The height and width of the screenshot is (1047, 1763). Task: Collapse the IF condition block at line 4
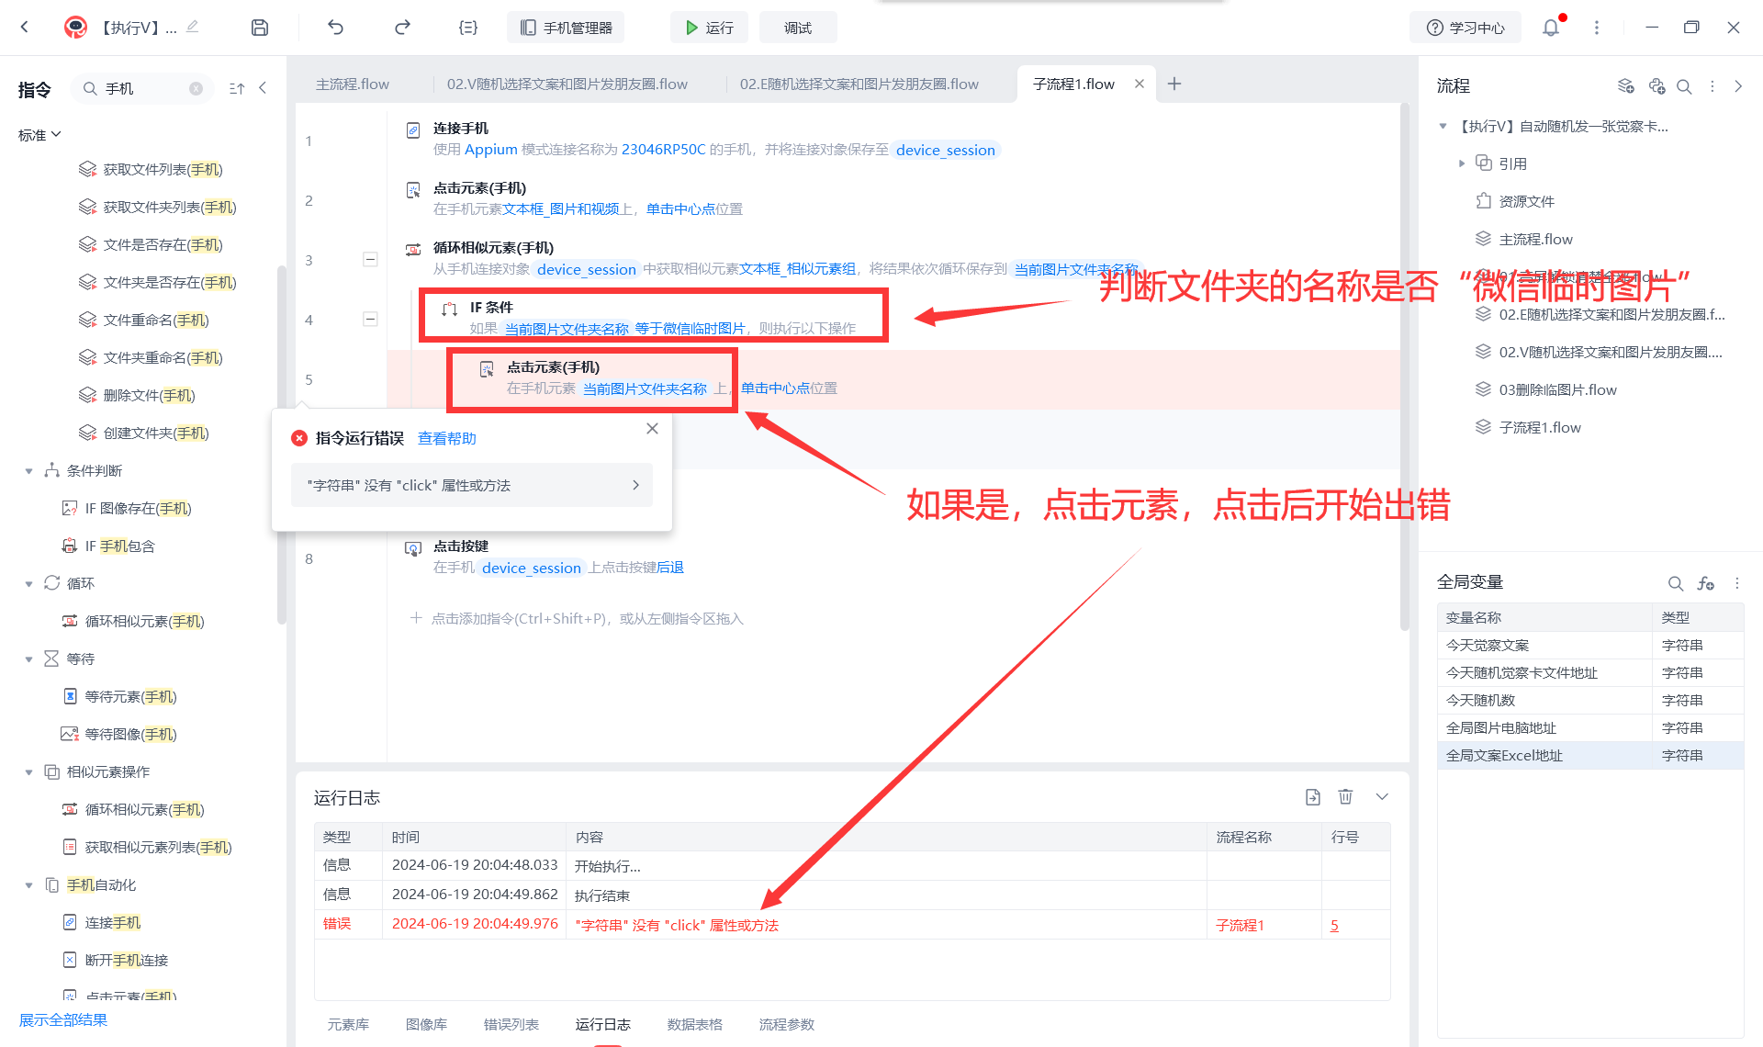(370, 320)
